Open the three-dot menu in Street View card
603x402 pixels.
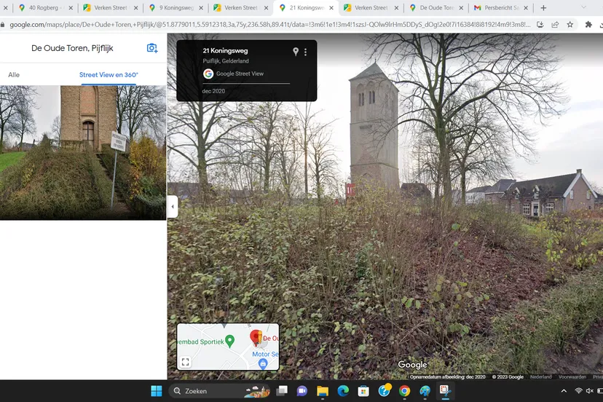pyautogui.click(x=306, y=52)
